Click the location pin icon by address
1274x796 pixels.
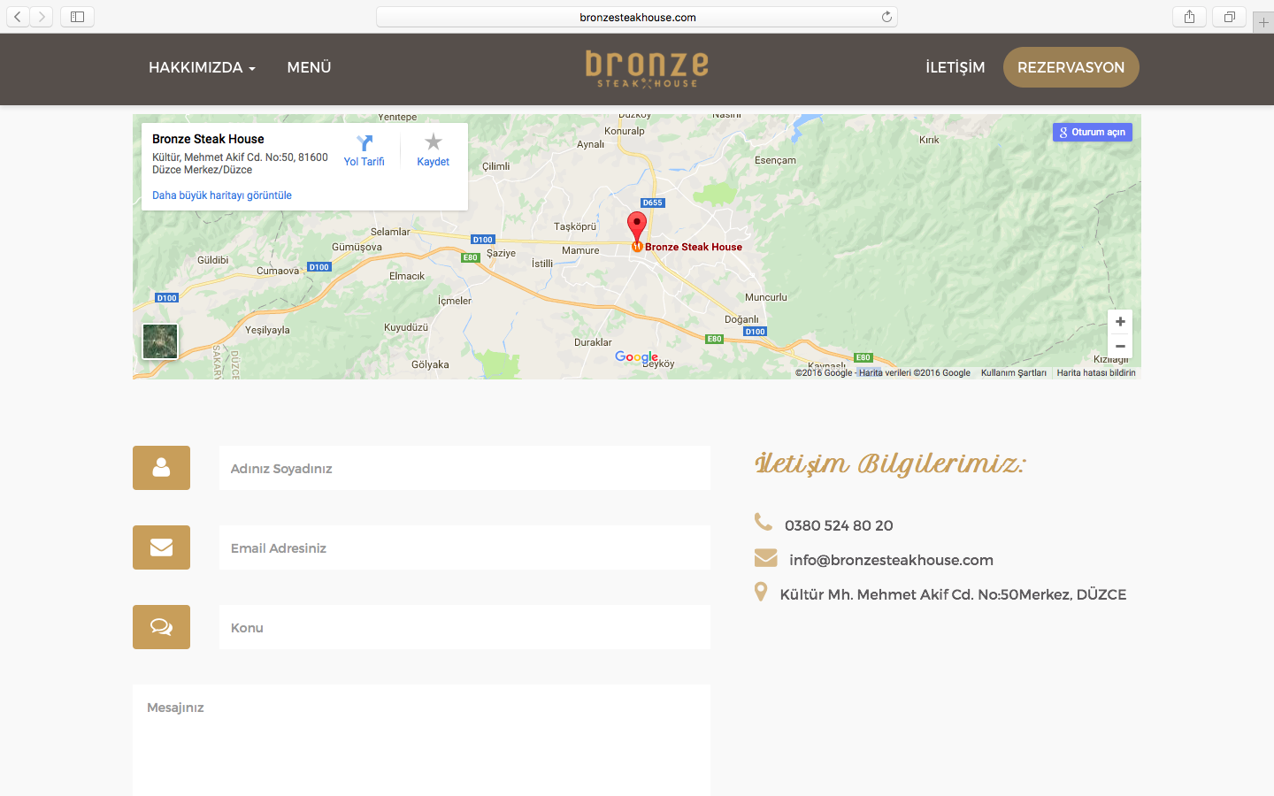pyautogui.click(x=761, y=592)
